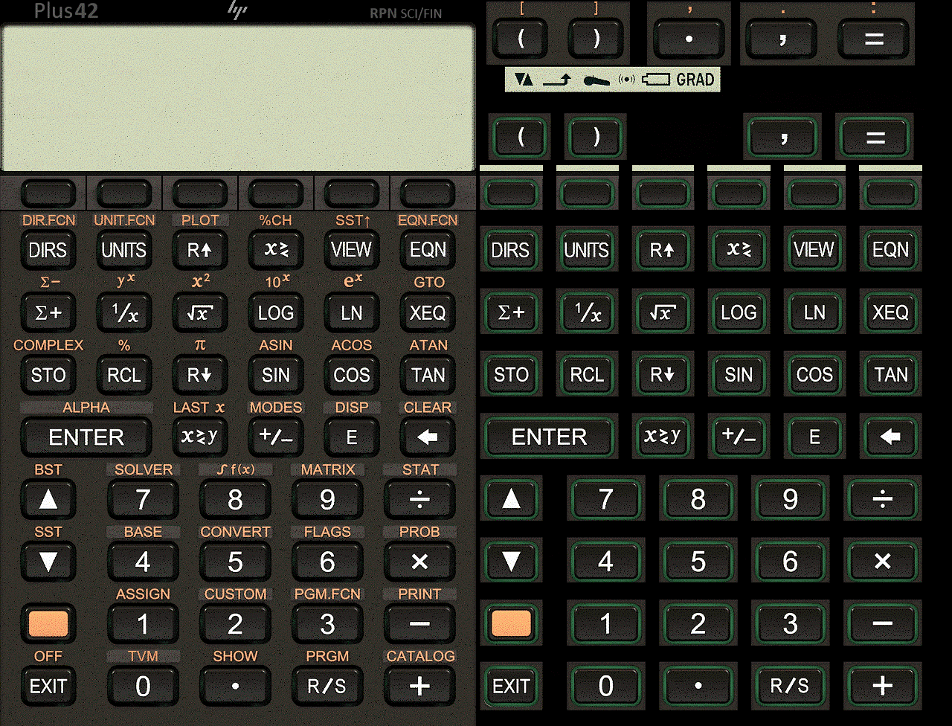Click the plus key under the CATALOG label
This screenshot has width=952, height=726.
[420, 686]
